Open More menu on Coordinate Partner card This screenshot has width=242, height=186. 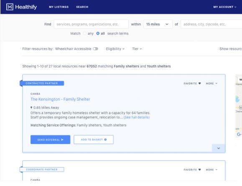211,170
